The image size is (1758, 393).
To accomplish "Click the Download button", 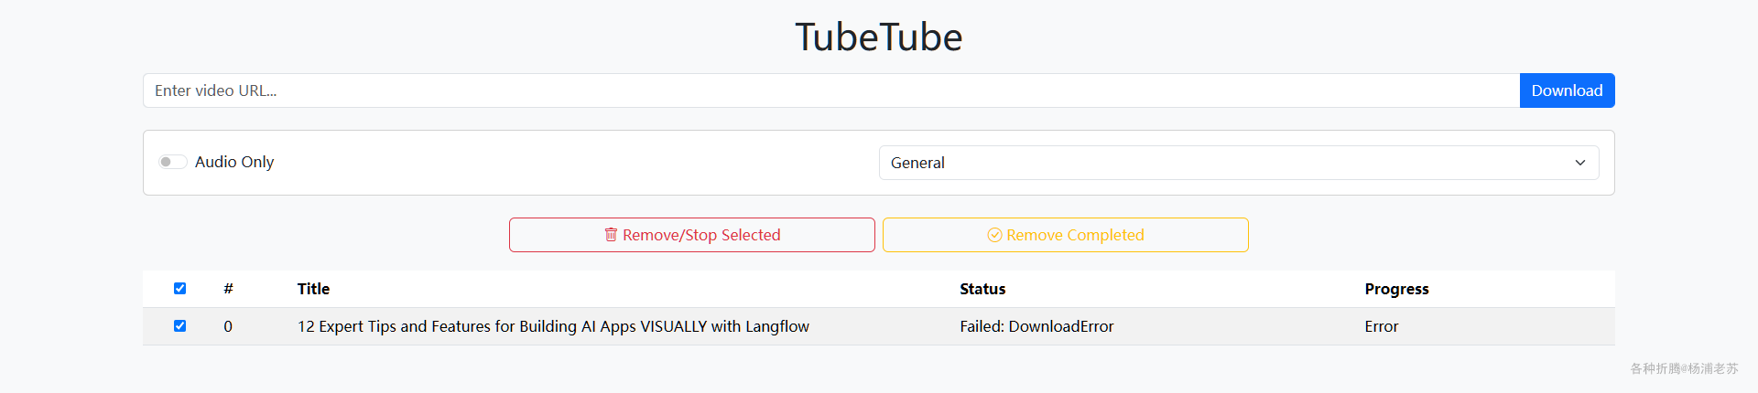I will pyautogui.click(x=1567, y=90).
